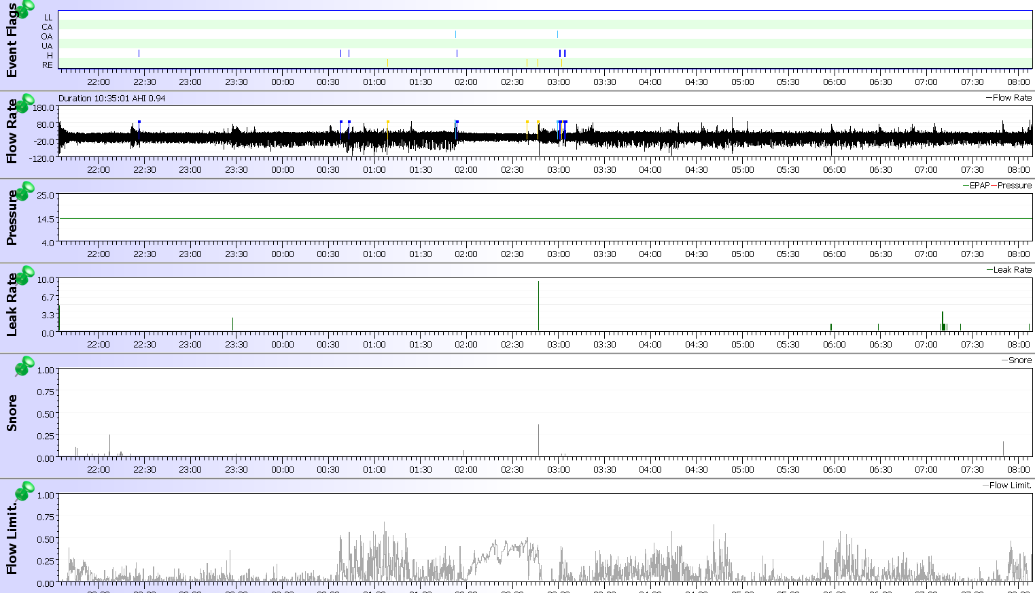Click the H row label in Event Flags

(50, 56)
